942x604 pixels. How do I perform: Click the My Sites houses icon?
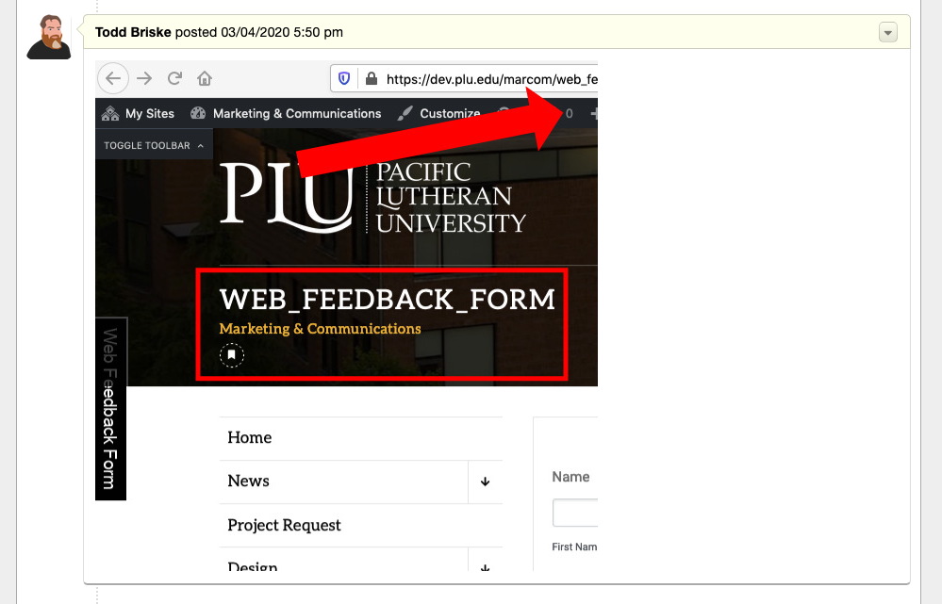(110, 113)
